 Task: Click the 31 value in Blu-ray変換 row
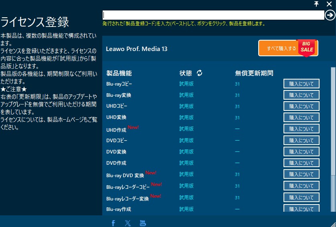237,95
